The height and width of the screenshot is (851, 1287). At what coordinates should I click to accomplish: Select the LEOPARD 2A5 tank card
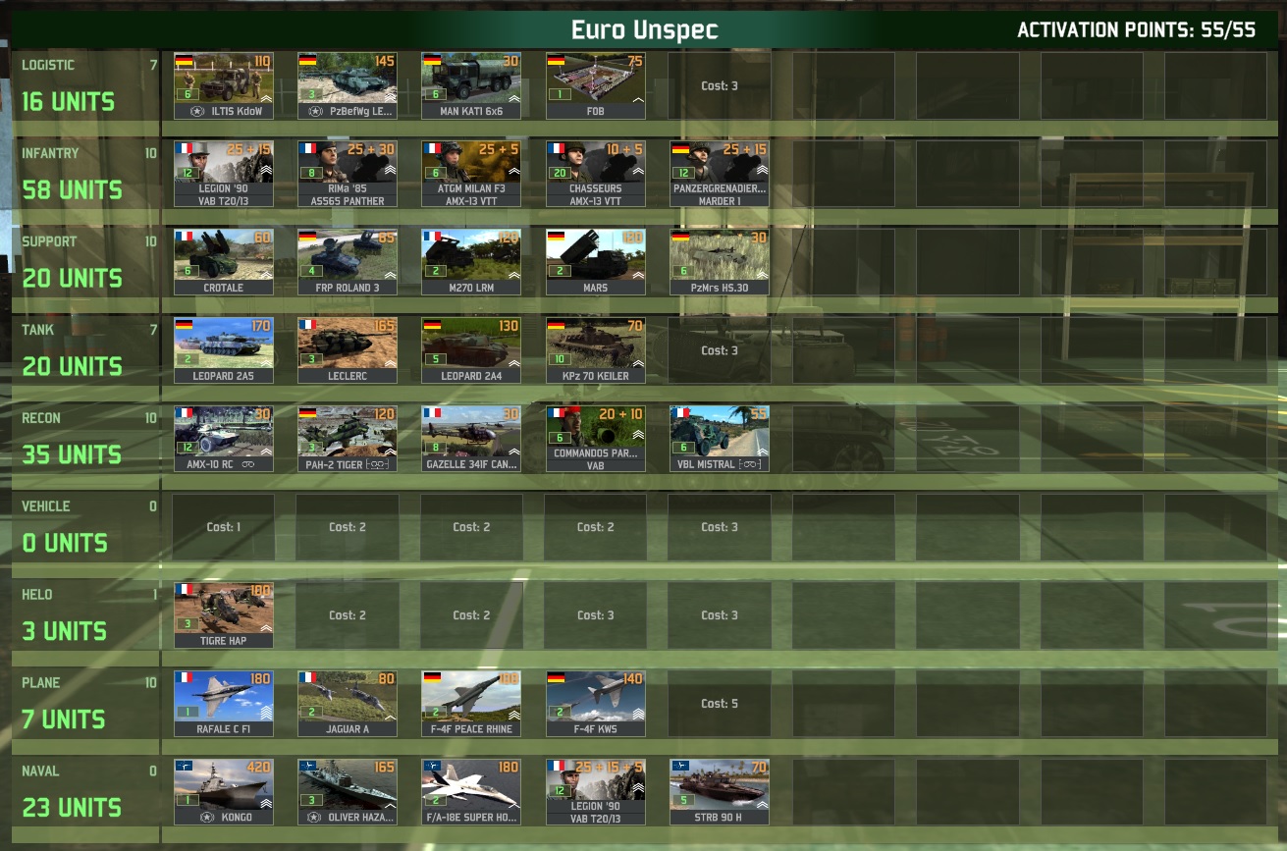(223, 348)
